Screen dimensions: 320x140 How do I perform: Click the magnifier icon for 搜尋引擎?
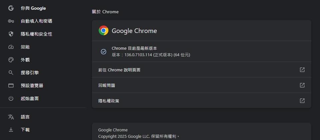(11, 73)
